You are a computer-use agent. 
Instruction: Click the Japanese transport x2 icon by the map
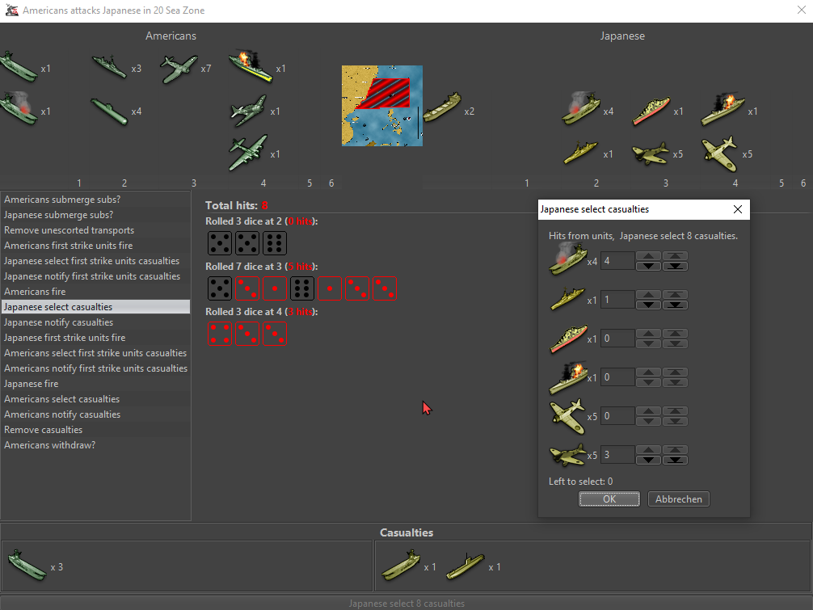[x=442, y=107]
